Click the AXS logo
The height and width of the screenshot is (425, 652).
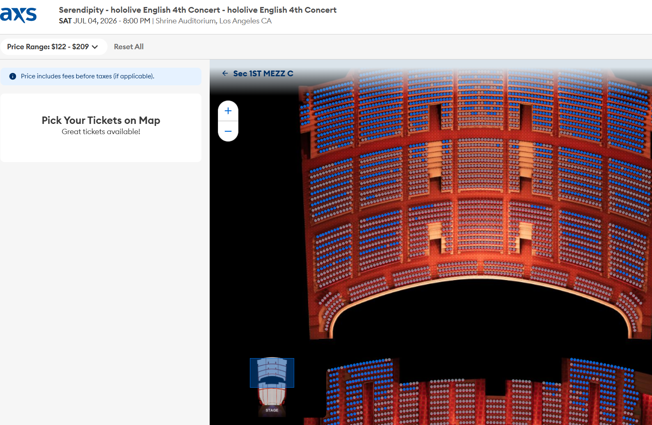tap(18, 15)
